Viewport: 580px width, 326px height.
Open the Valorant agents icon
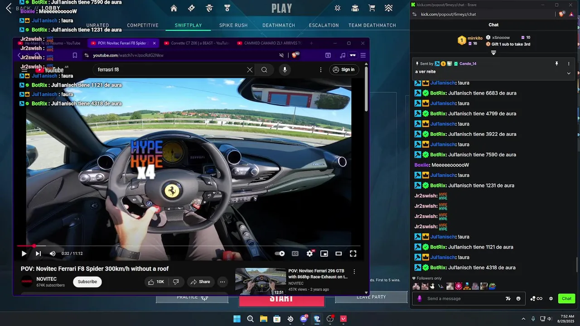click(209, 8)
